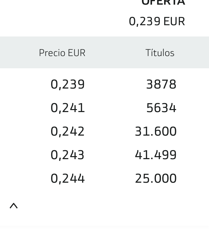This screenshot has width=209, height=247.
Task: Click the 0,239 price row
Action: [x=104, y=84]
